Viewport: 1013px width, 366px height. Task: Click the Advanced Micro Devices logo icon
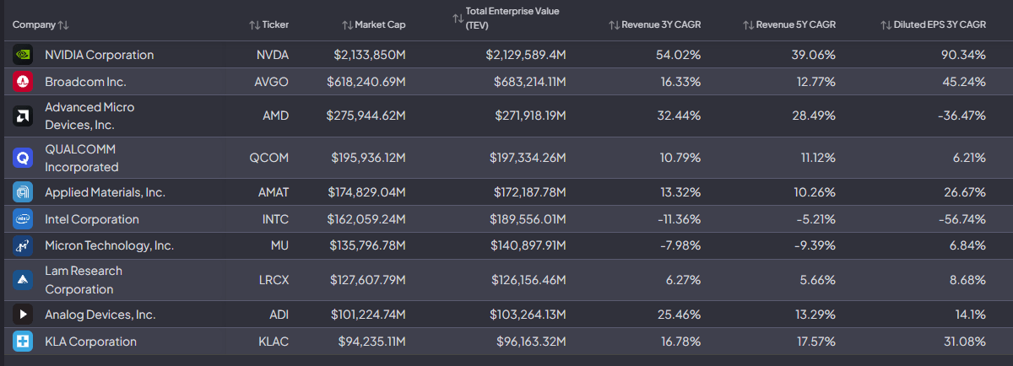click(x=23, y=116)
